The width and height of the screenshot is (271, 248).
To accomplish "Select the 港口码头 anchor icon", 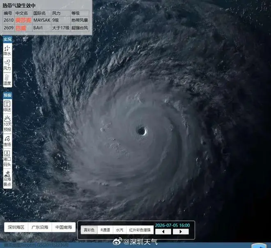I will (7, 158).
